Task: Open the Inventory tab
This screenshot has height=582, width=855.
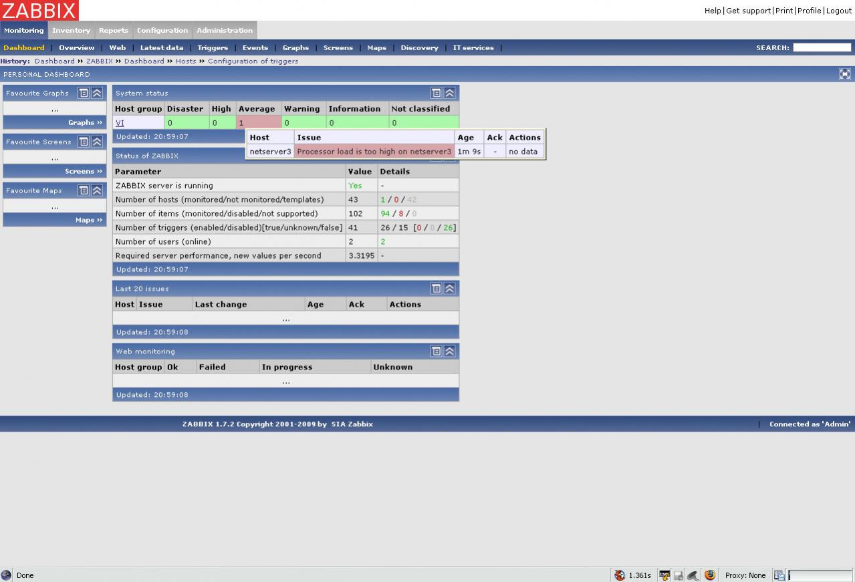Action: click(72, 30)
